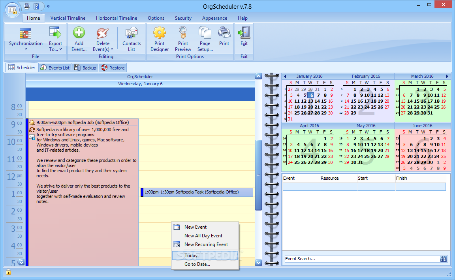Choose Today in the context menu
The height and width of the screenshot is (280, 455).
click(205, 256)
